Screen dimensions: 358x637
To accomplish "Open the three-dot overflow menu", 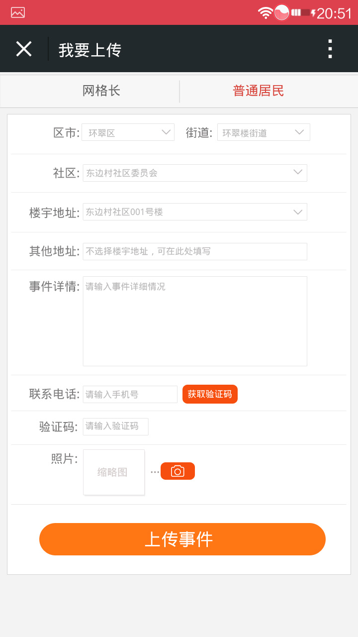I will point(330,49).
